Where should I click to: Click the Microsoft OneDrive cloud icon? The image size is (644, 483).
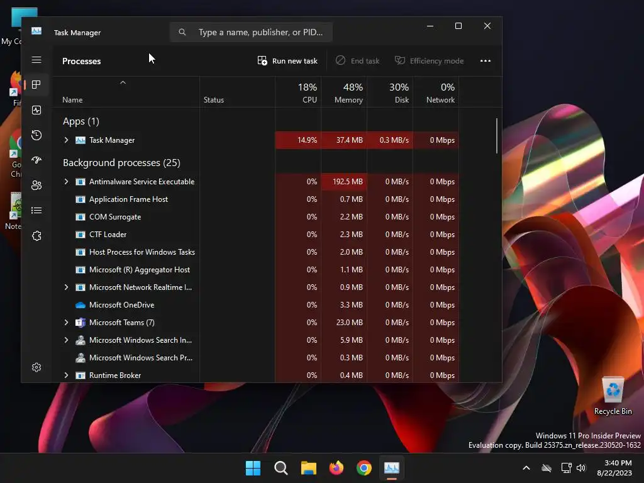[80, 305]
